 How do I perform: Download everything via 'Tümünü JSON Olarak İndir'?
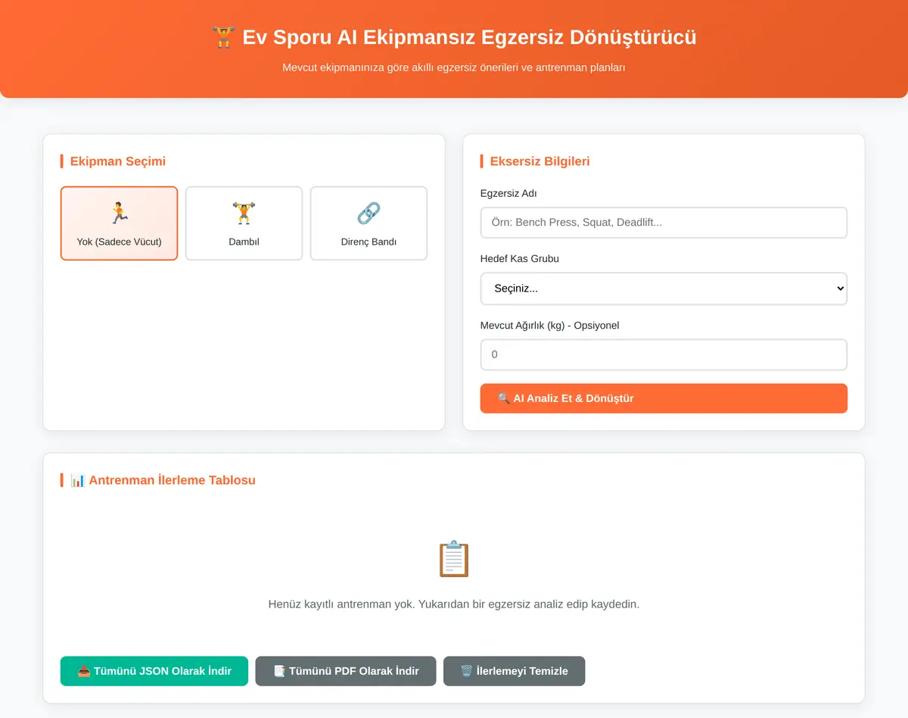point(154,671)
